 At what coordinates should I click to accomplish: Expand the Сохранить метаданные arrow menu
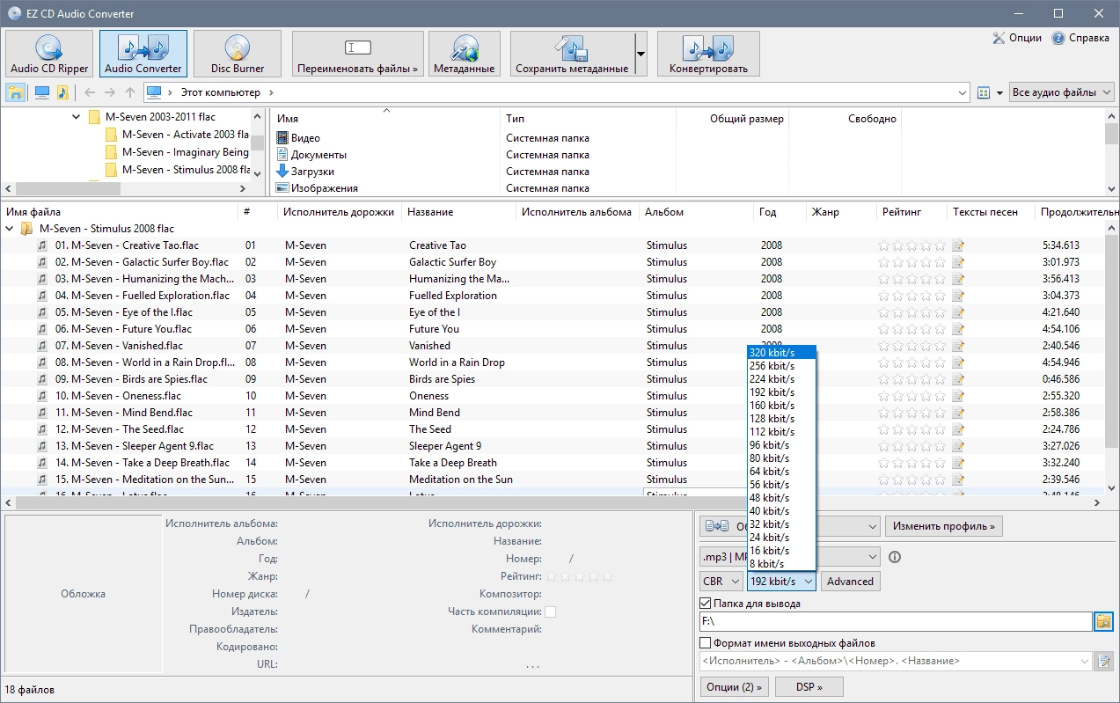(641, 54)
